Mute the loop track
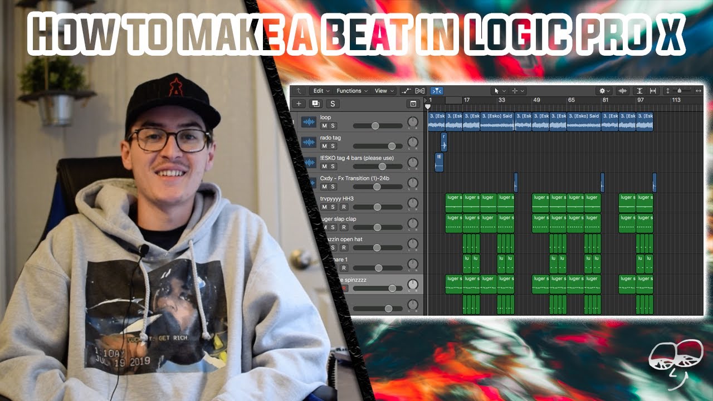 point(324,126)
